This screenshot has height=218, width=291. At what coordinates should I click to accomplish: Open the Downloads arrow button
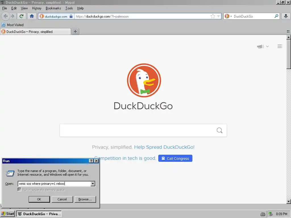286,16
